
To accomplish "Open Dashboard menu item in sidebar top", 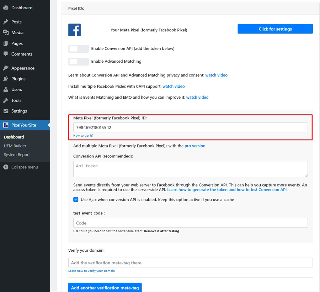I will coord(22,8).
